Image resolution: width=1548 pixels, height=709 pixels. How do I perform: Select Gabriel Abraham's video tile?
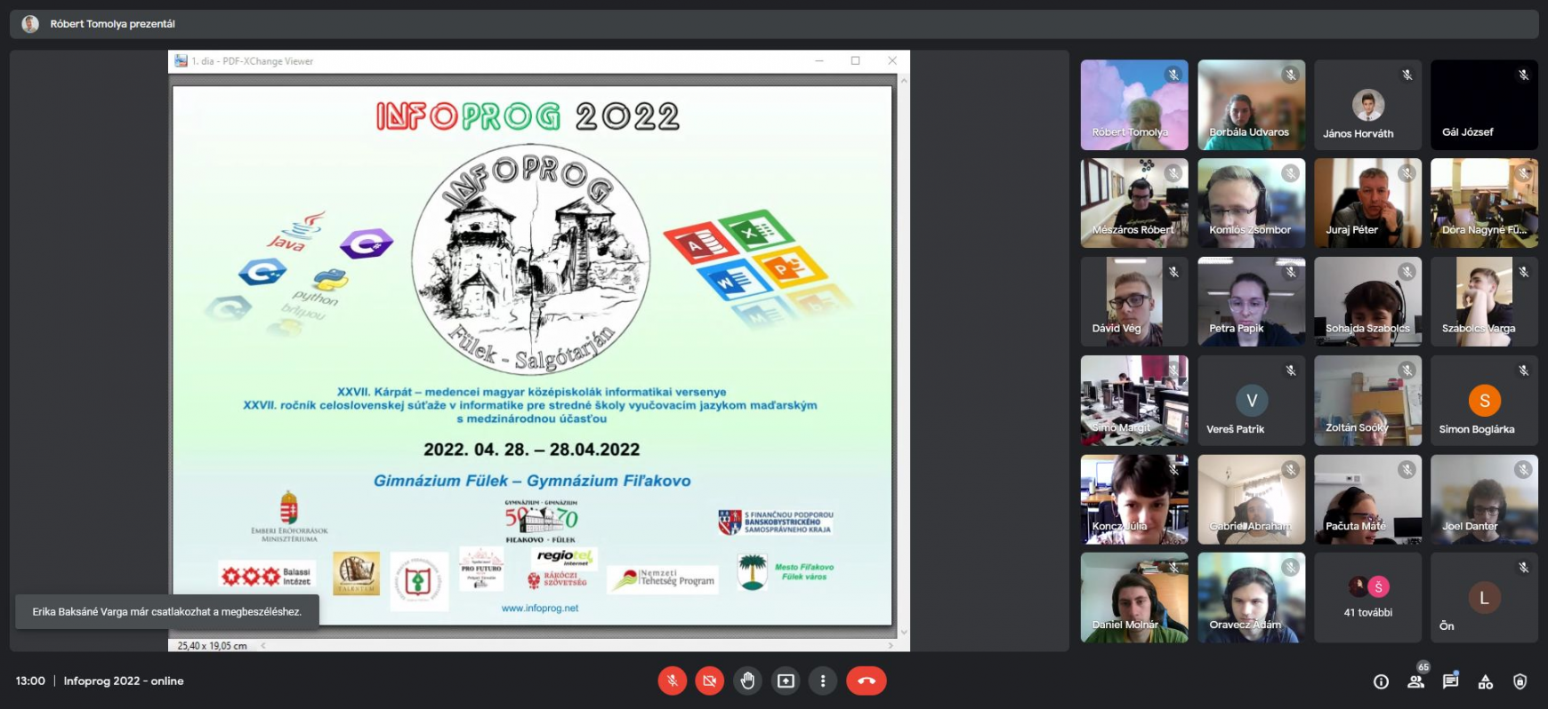click(x=1251, y=499)
